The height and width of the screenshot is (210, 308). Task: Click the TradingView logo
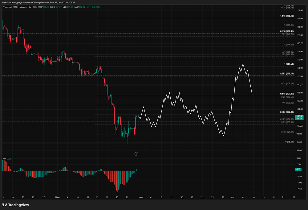pyautogui.click(x=15, y=205)
